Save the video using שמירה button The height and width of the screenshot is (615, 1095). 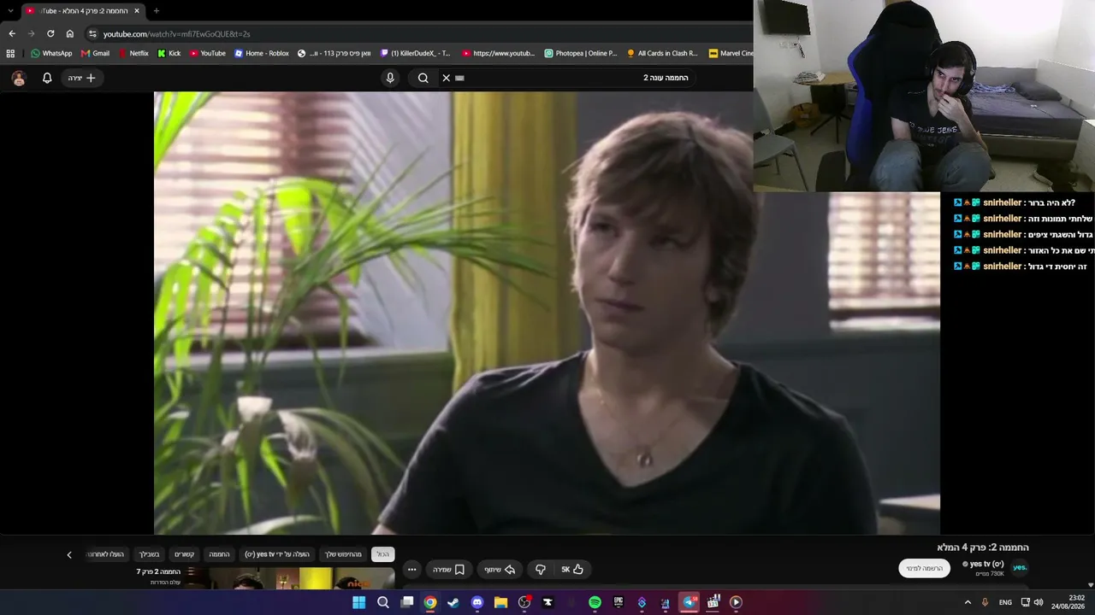point(449,570)
